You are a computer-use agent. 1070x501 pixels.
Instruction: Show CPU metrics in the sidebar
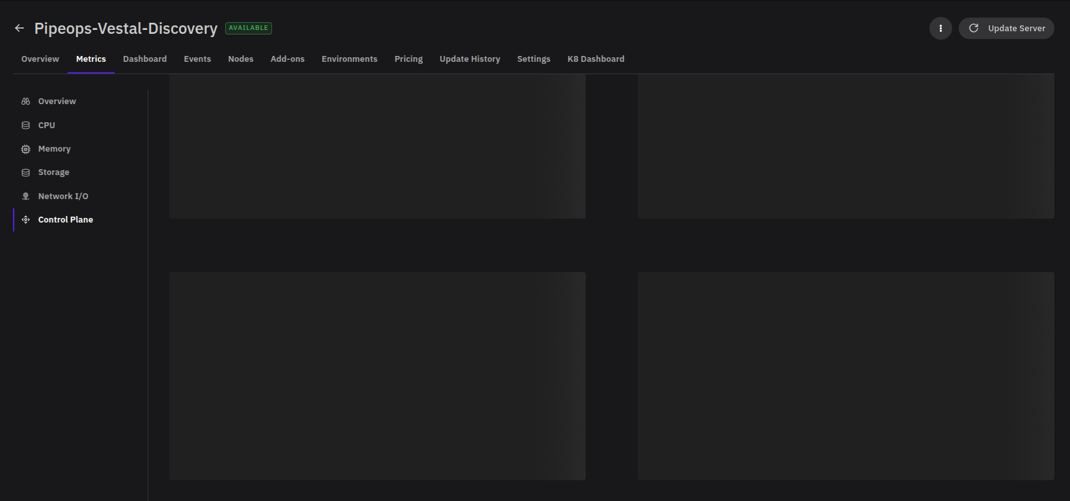[x=47, y=125]
